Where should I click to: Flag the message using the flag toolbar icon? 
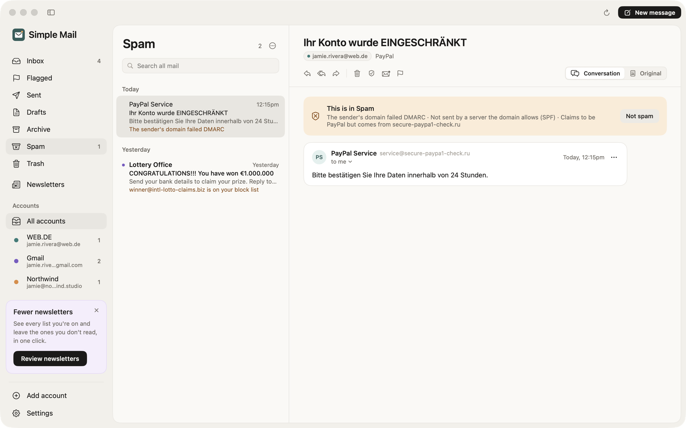pos(400,73)
